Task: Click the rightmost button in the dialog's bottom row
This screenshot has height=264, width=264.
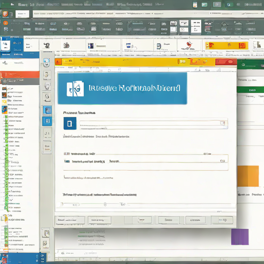Action: tap(223, 220)
